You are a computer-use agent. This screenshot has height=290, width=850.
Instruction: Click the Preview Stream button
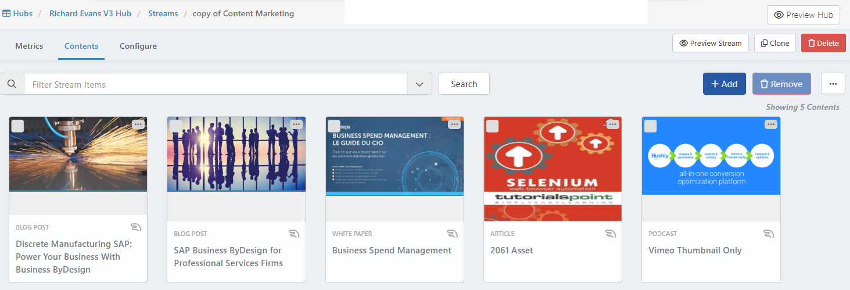[710, 43]
